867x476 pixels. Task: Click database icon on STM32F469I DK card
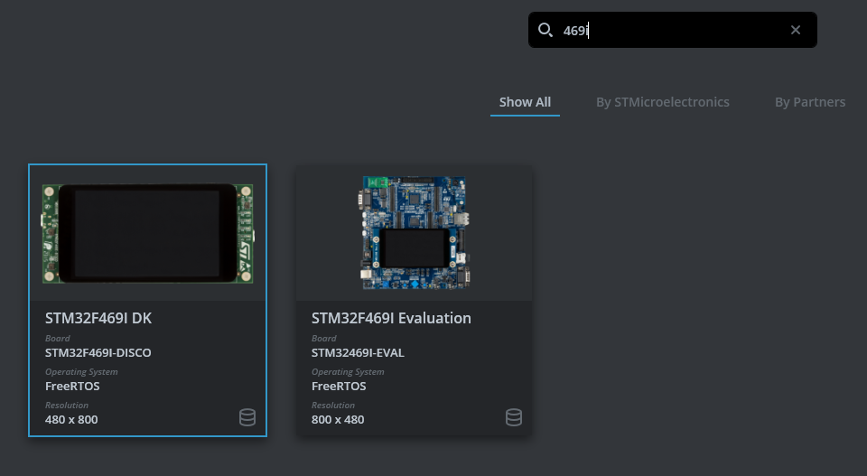(x=247, y=417)
